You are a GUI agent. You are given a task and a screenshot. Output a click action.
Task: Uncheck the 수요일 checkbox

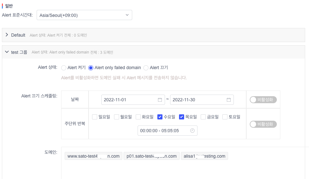click(160, 117)
